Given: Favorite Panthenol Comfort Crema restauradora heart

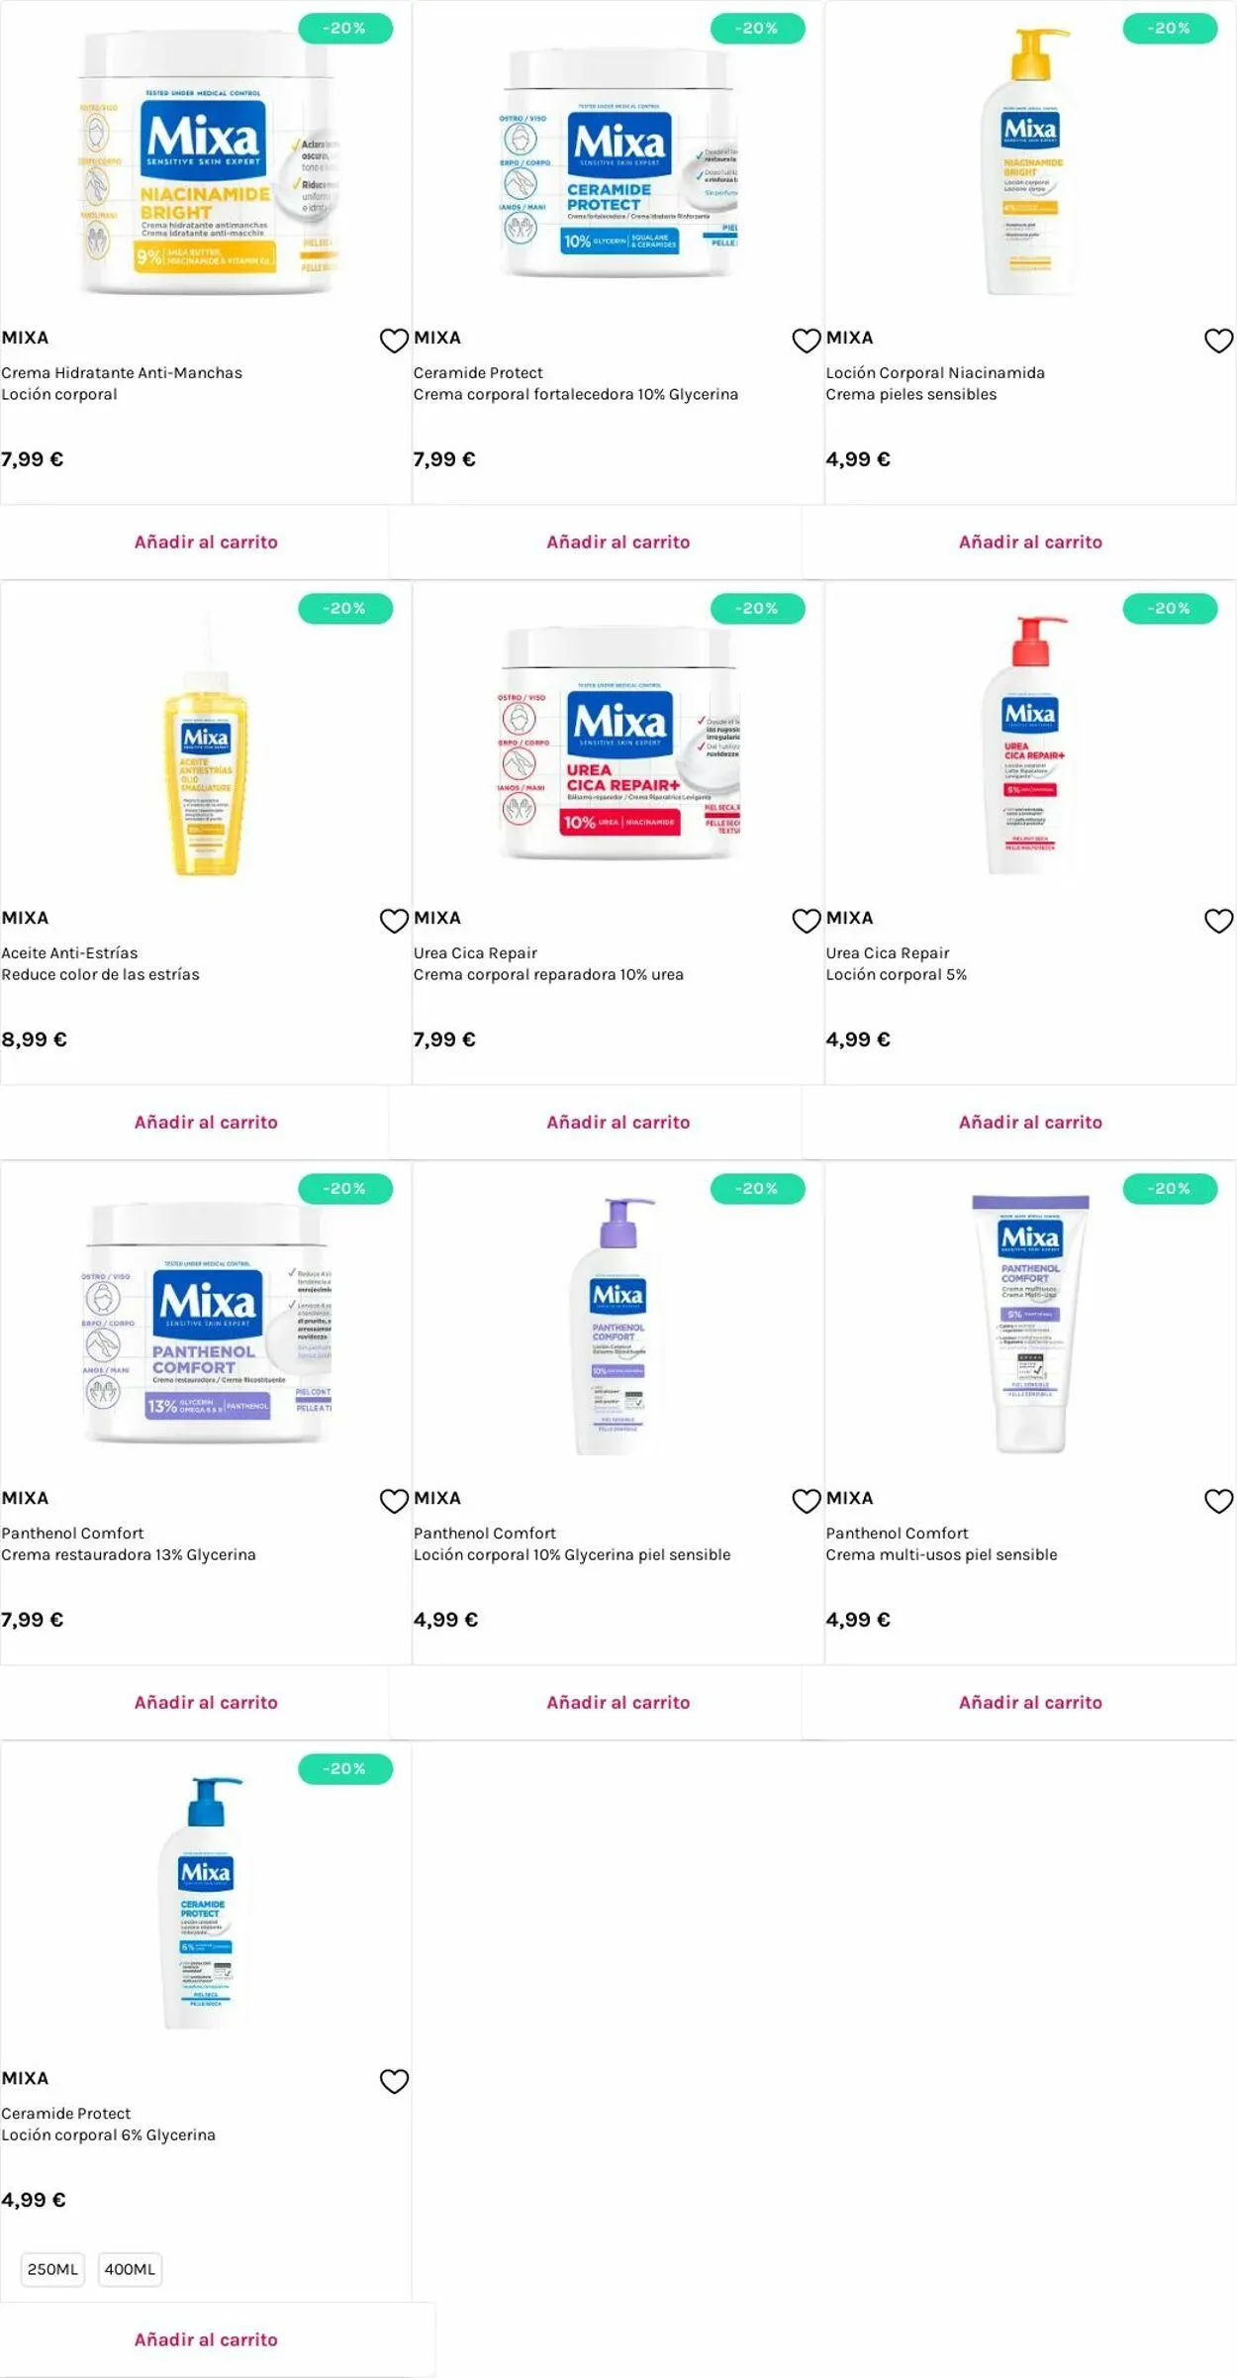Looking at the screenshot, I should coord(394,1501).
